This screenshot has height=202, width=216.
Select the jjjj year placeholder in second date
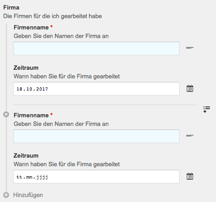[42, 177]
